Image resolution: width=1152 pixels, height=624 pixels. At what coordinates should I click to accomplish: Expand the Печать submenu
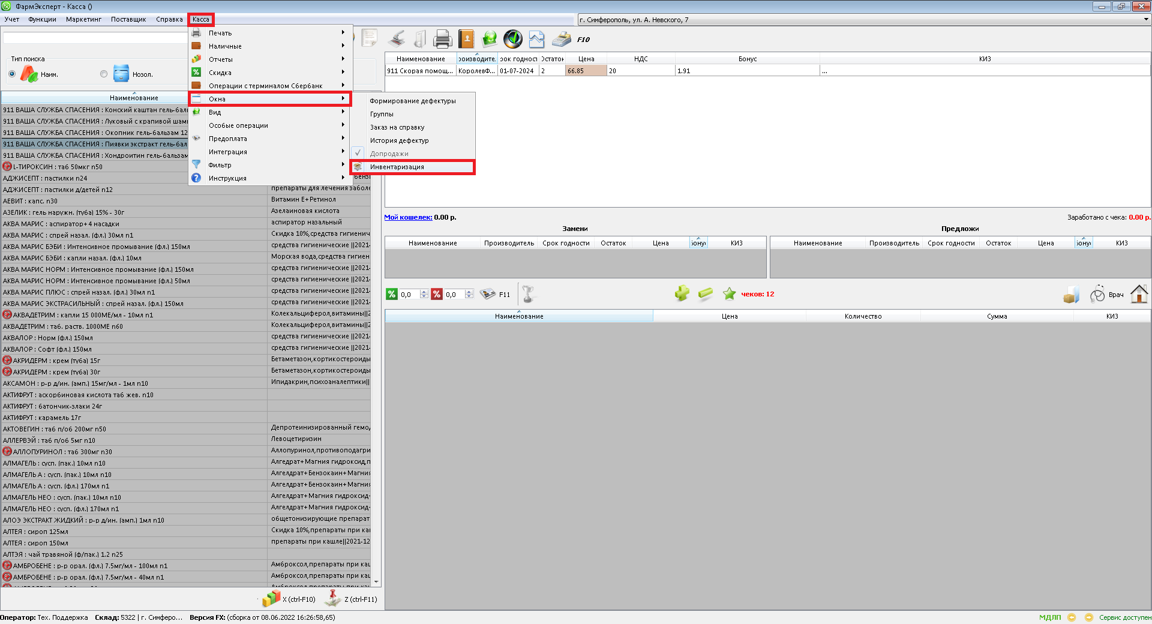pos(270,33)
